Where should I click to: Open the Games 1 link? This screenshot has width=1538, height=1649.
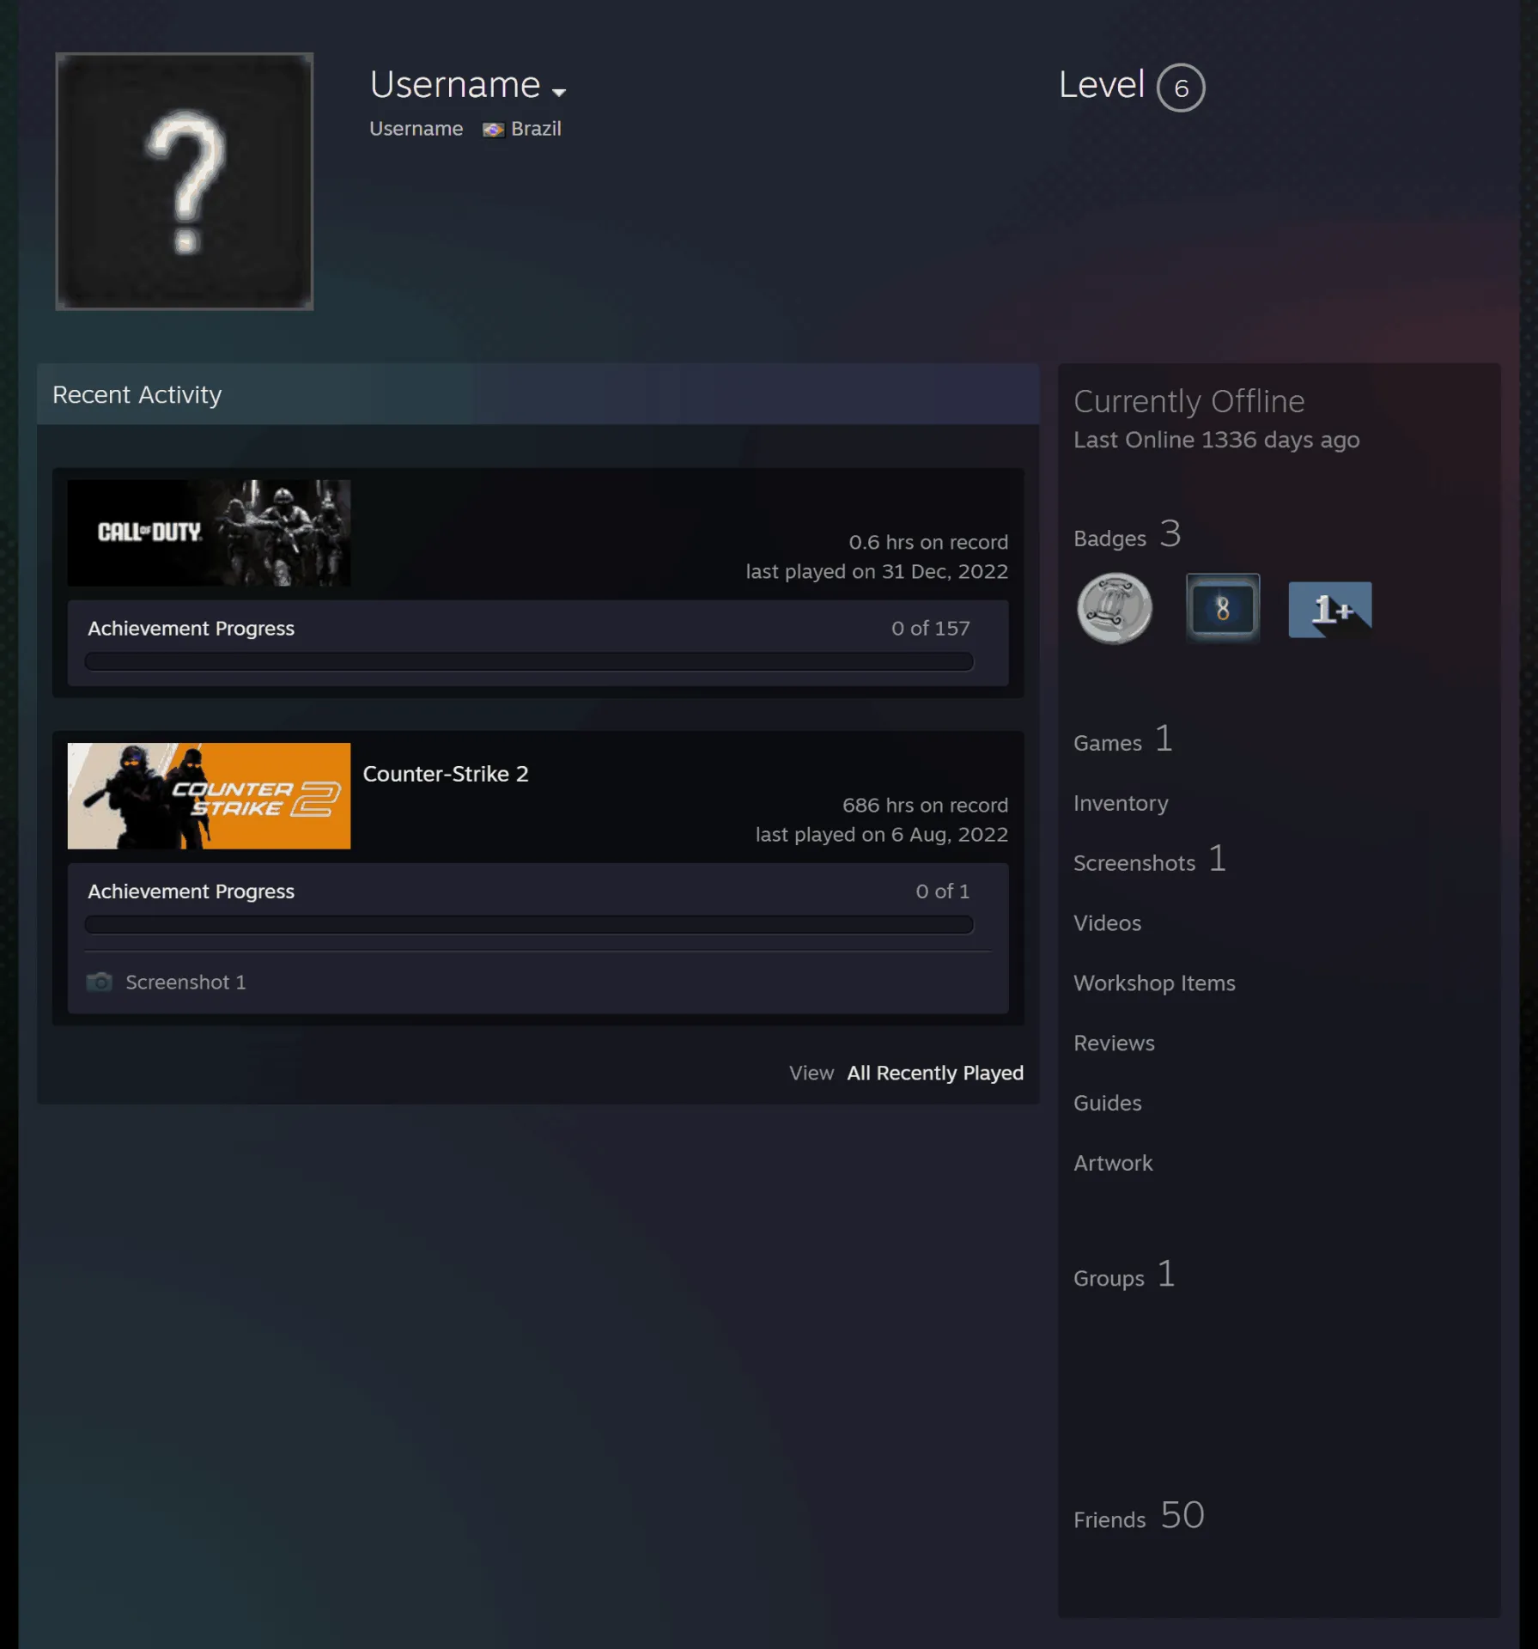tap(1123, 740)
